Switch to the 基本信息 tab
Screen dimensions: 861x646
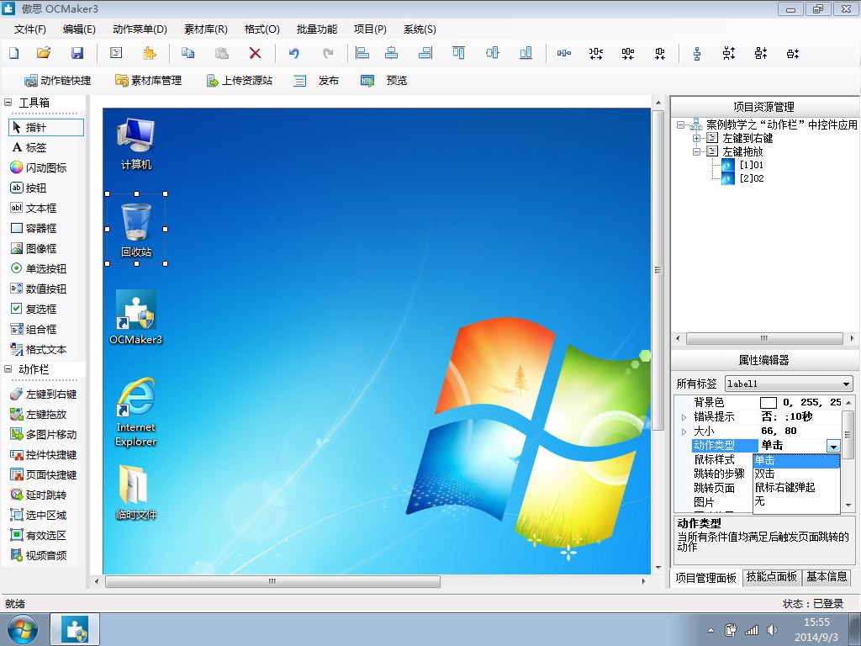[x=827, y=577]
